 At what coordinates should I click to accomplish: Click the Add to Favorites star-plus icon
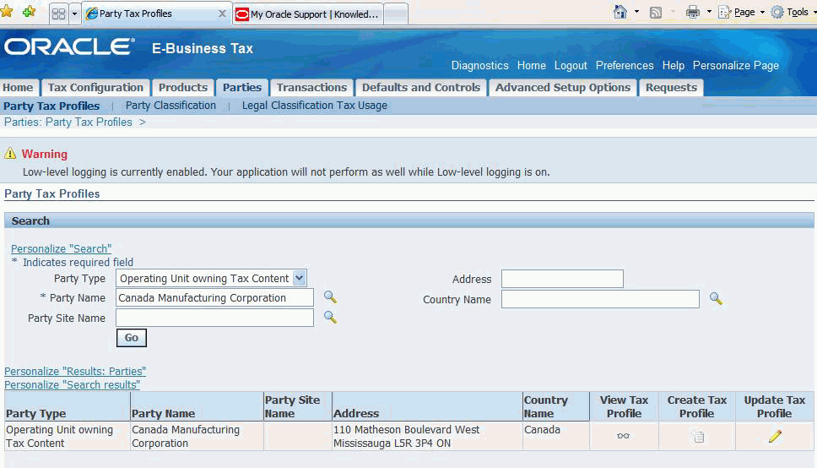click(30, 12)
